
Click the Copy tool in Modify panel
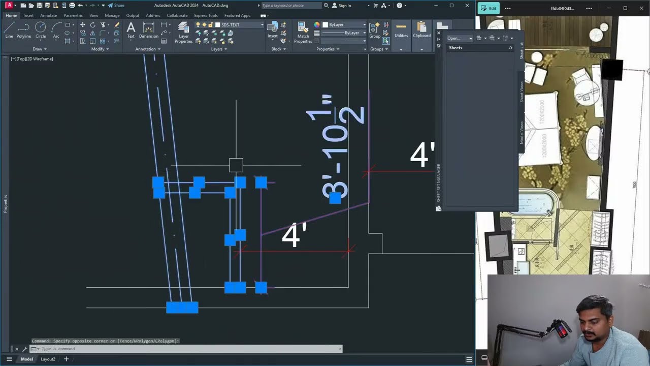point(83,33)
